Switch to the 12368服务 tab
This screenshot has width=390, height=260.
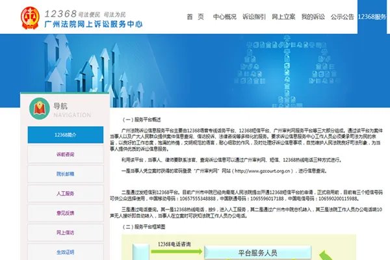coord(374,16)
